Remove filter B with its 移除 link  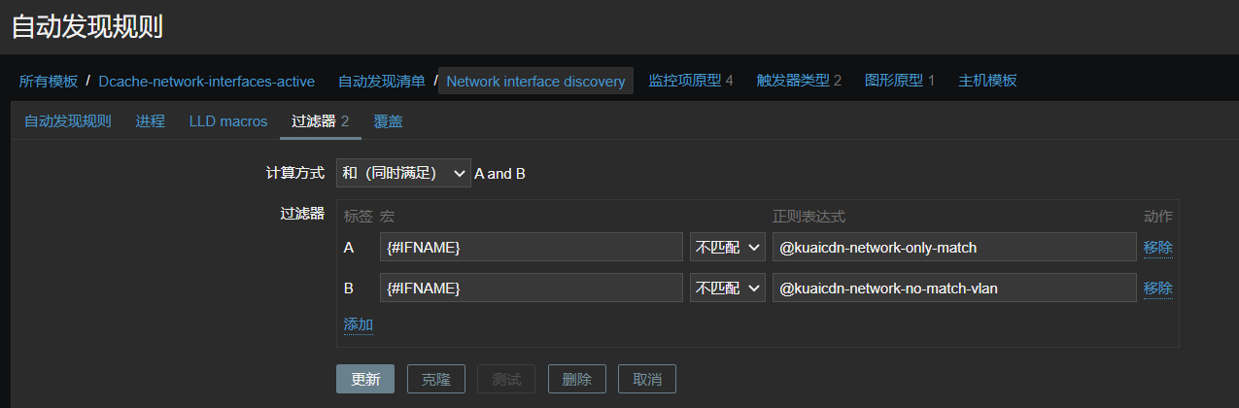point(1158,288)
